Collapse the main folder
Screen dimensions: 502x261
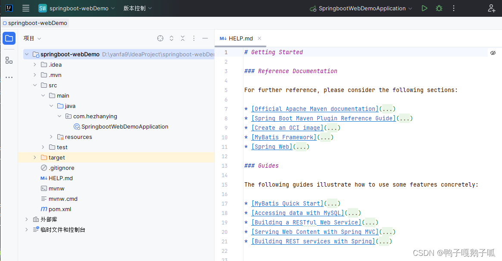[43, 95]
